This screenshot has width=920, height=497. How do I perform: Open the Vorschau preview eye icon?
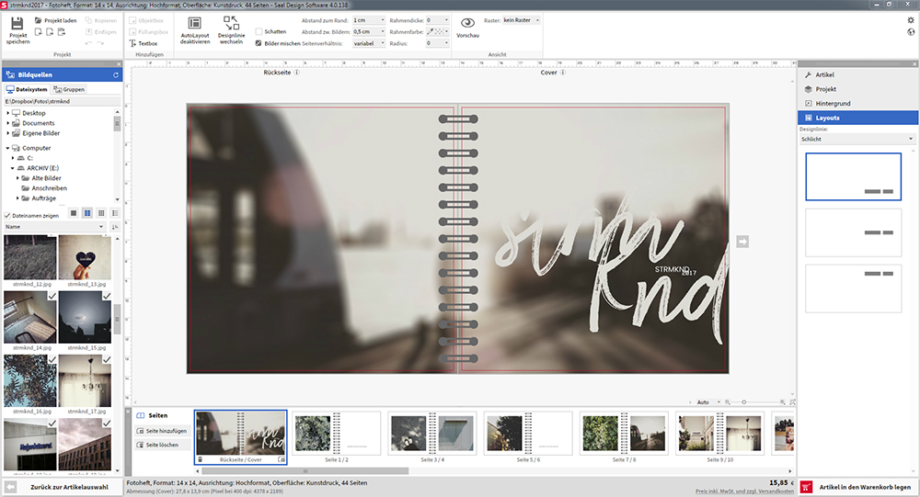(x=467, y=25)
